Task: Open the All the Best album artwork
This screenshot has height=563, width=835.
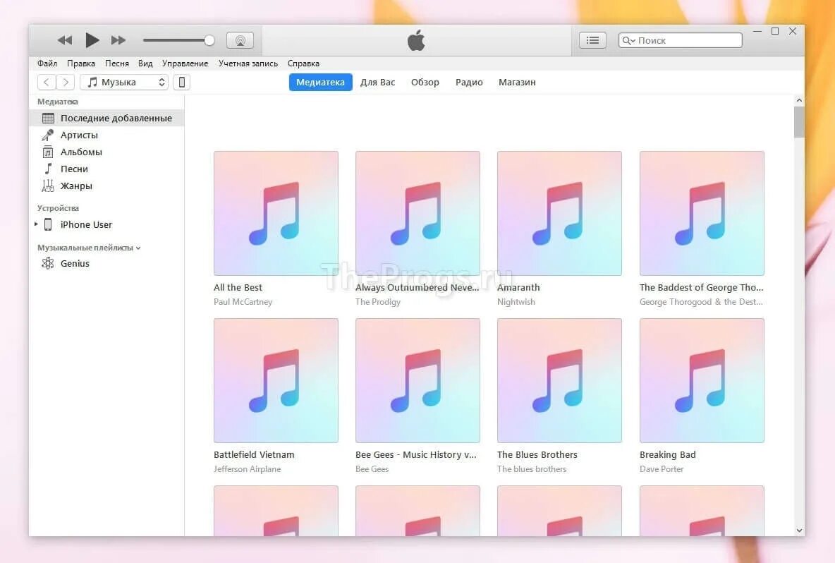Action: click(276, 213)
